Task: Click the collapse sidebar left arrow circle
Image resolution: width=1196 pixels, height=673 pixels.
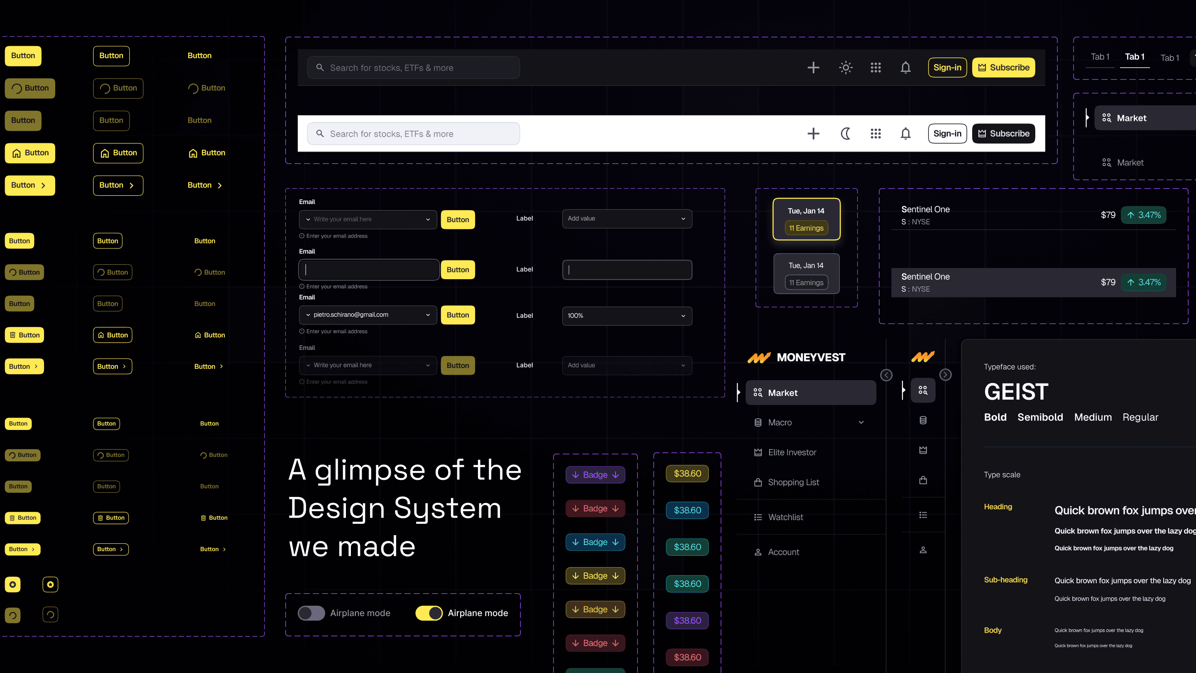Action: pyautogui.click(x=886, y=375)
